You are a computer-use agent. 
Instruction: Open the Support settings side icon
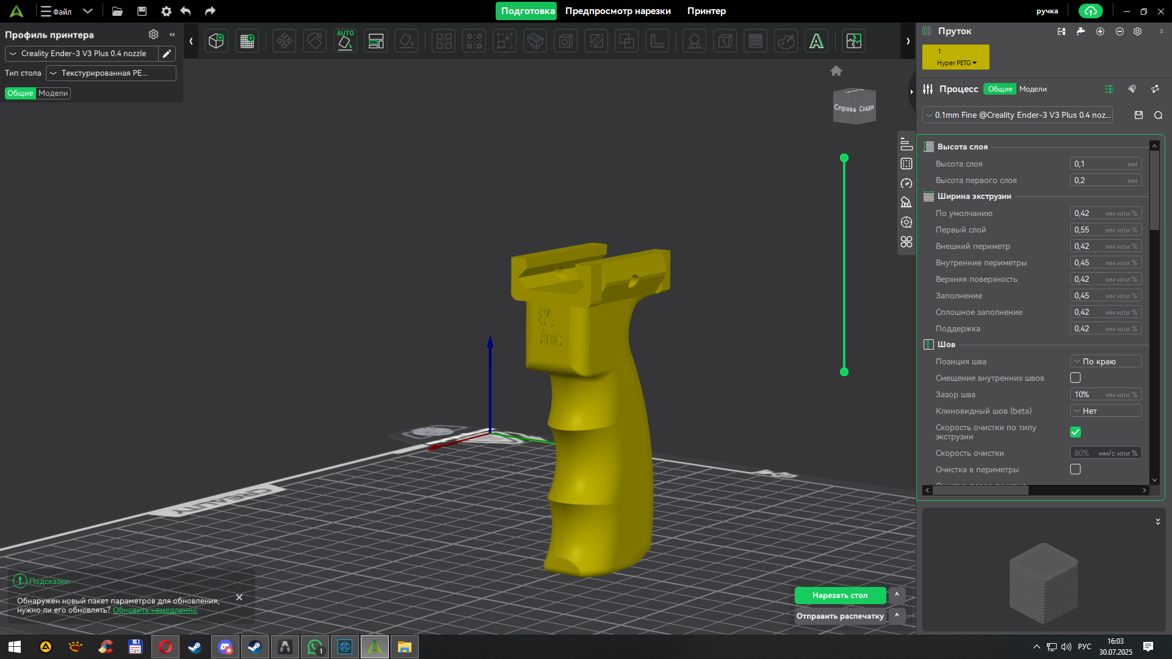pos(906,203)
